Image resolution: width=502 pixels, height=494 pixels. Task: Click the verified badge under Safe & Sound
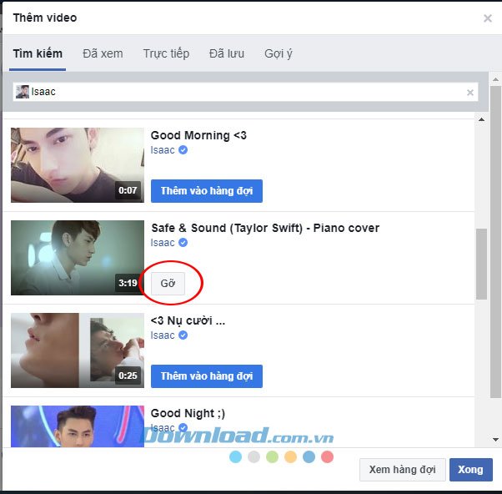[x=183, y=243]
